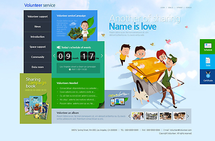Image resolution: width=215 pixels, height=141 pixels.
Task: Click the speaker icon beside Today's schedule
Action: (59, 47)
